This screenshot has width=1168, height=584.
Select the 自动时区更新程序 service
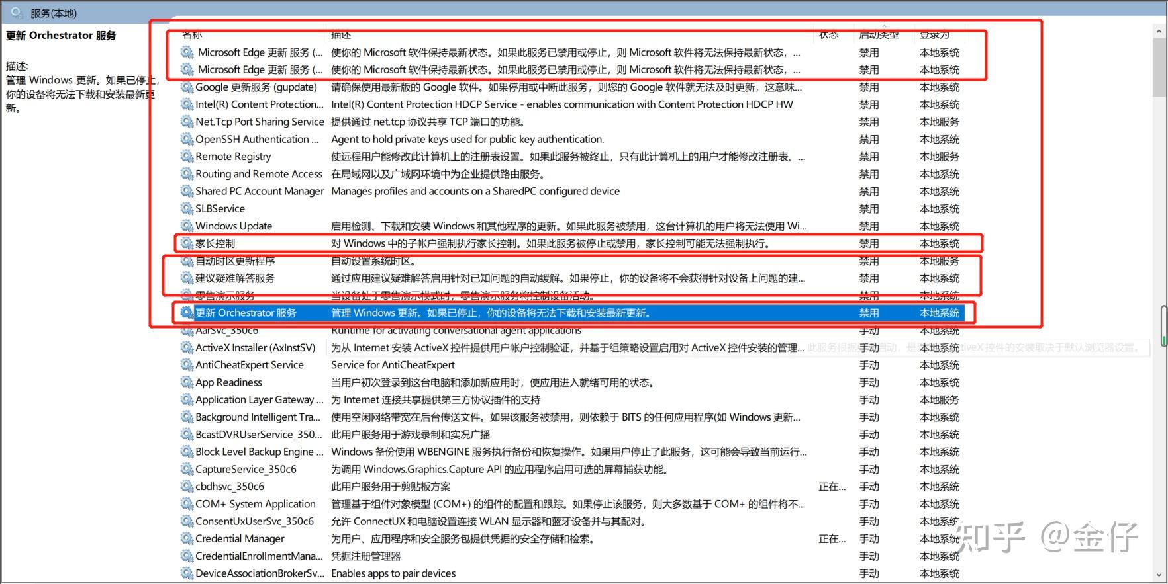[235, 261]
